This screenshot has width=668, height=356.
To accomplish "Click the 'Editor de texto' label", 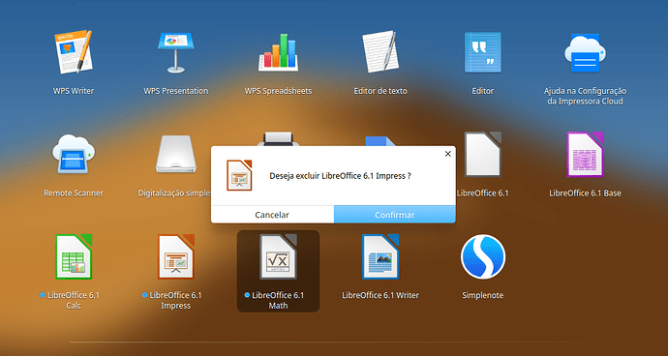I will tap(380, 91).
